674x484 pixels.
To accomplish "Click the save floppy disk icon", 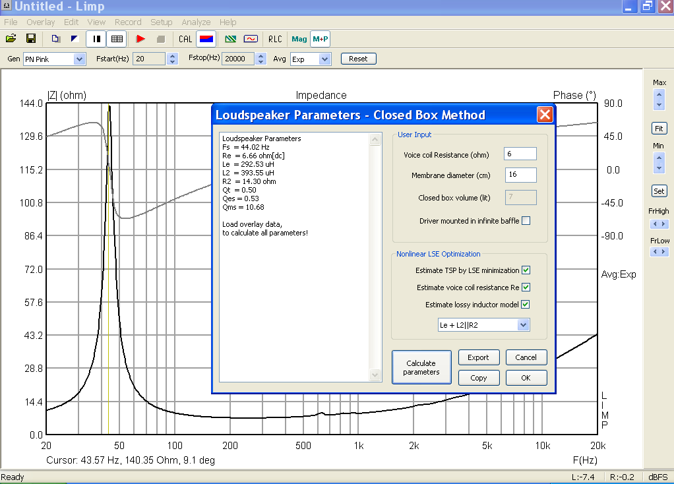I will coord(30,39).
